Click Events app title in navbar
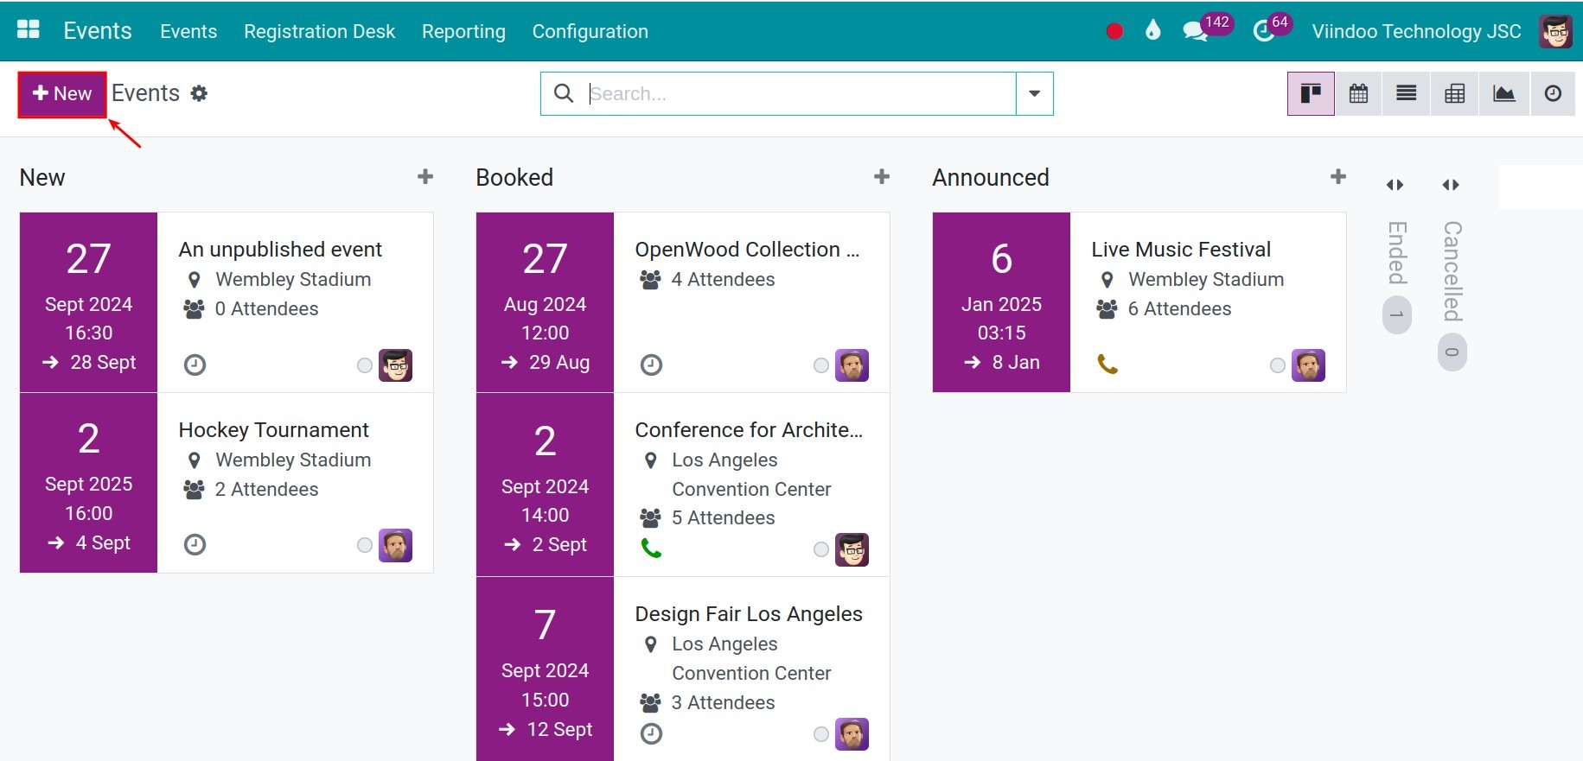The image size is (1583, 761). pyautogui.click(x=98, y=30)
